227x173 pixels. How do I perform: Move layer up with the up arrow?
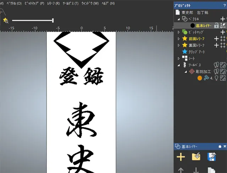coord(181,170)
